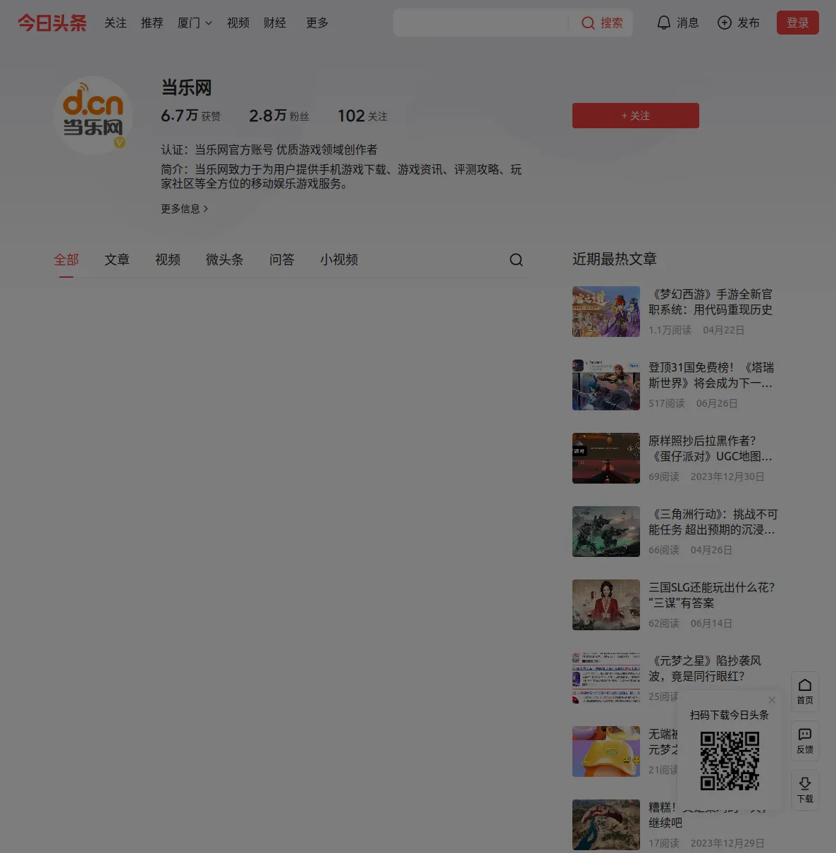Viewport: 836px width, 853px height.
Task: Click the 当乐网 d.cn avatar
Action: click(93, 116)
